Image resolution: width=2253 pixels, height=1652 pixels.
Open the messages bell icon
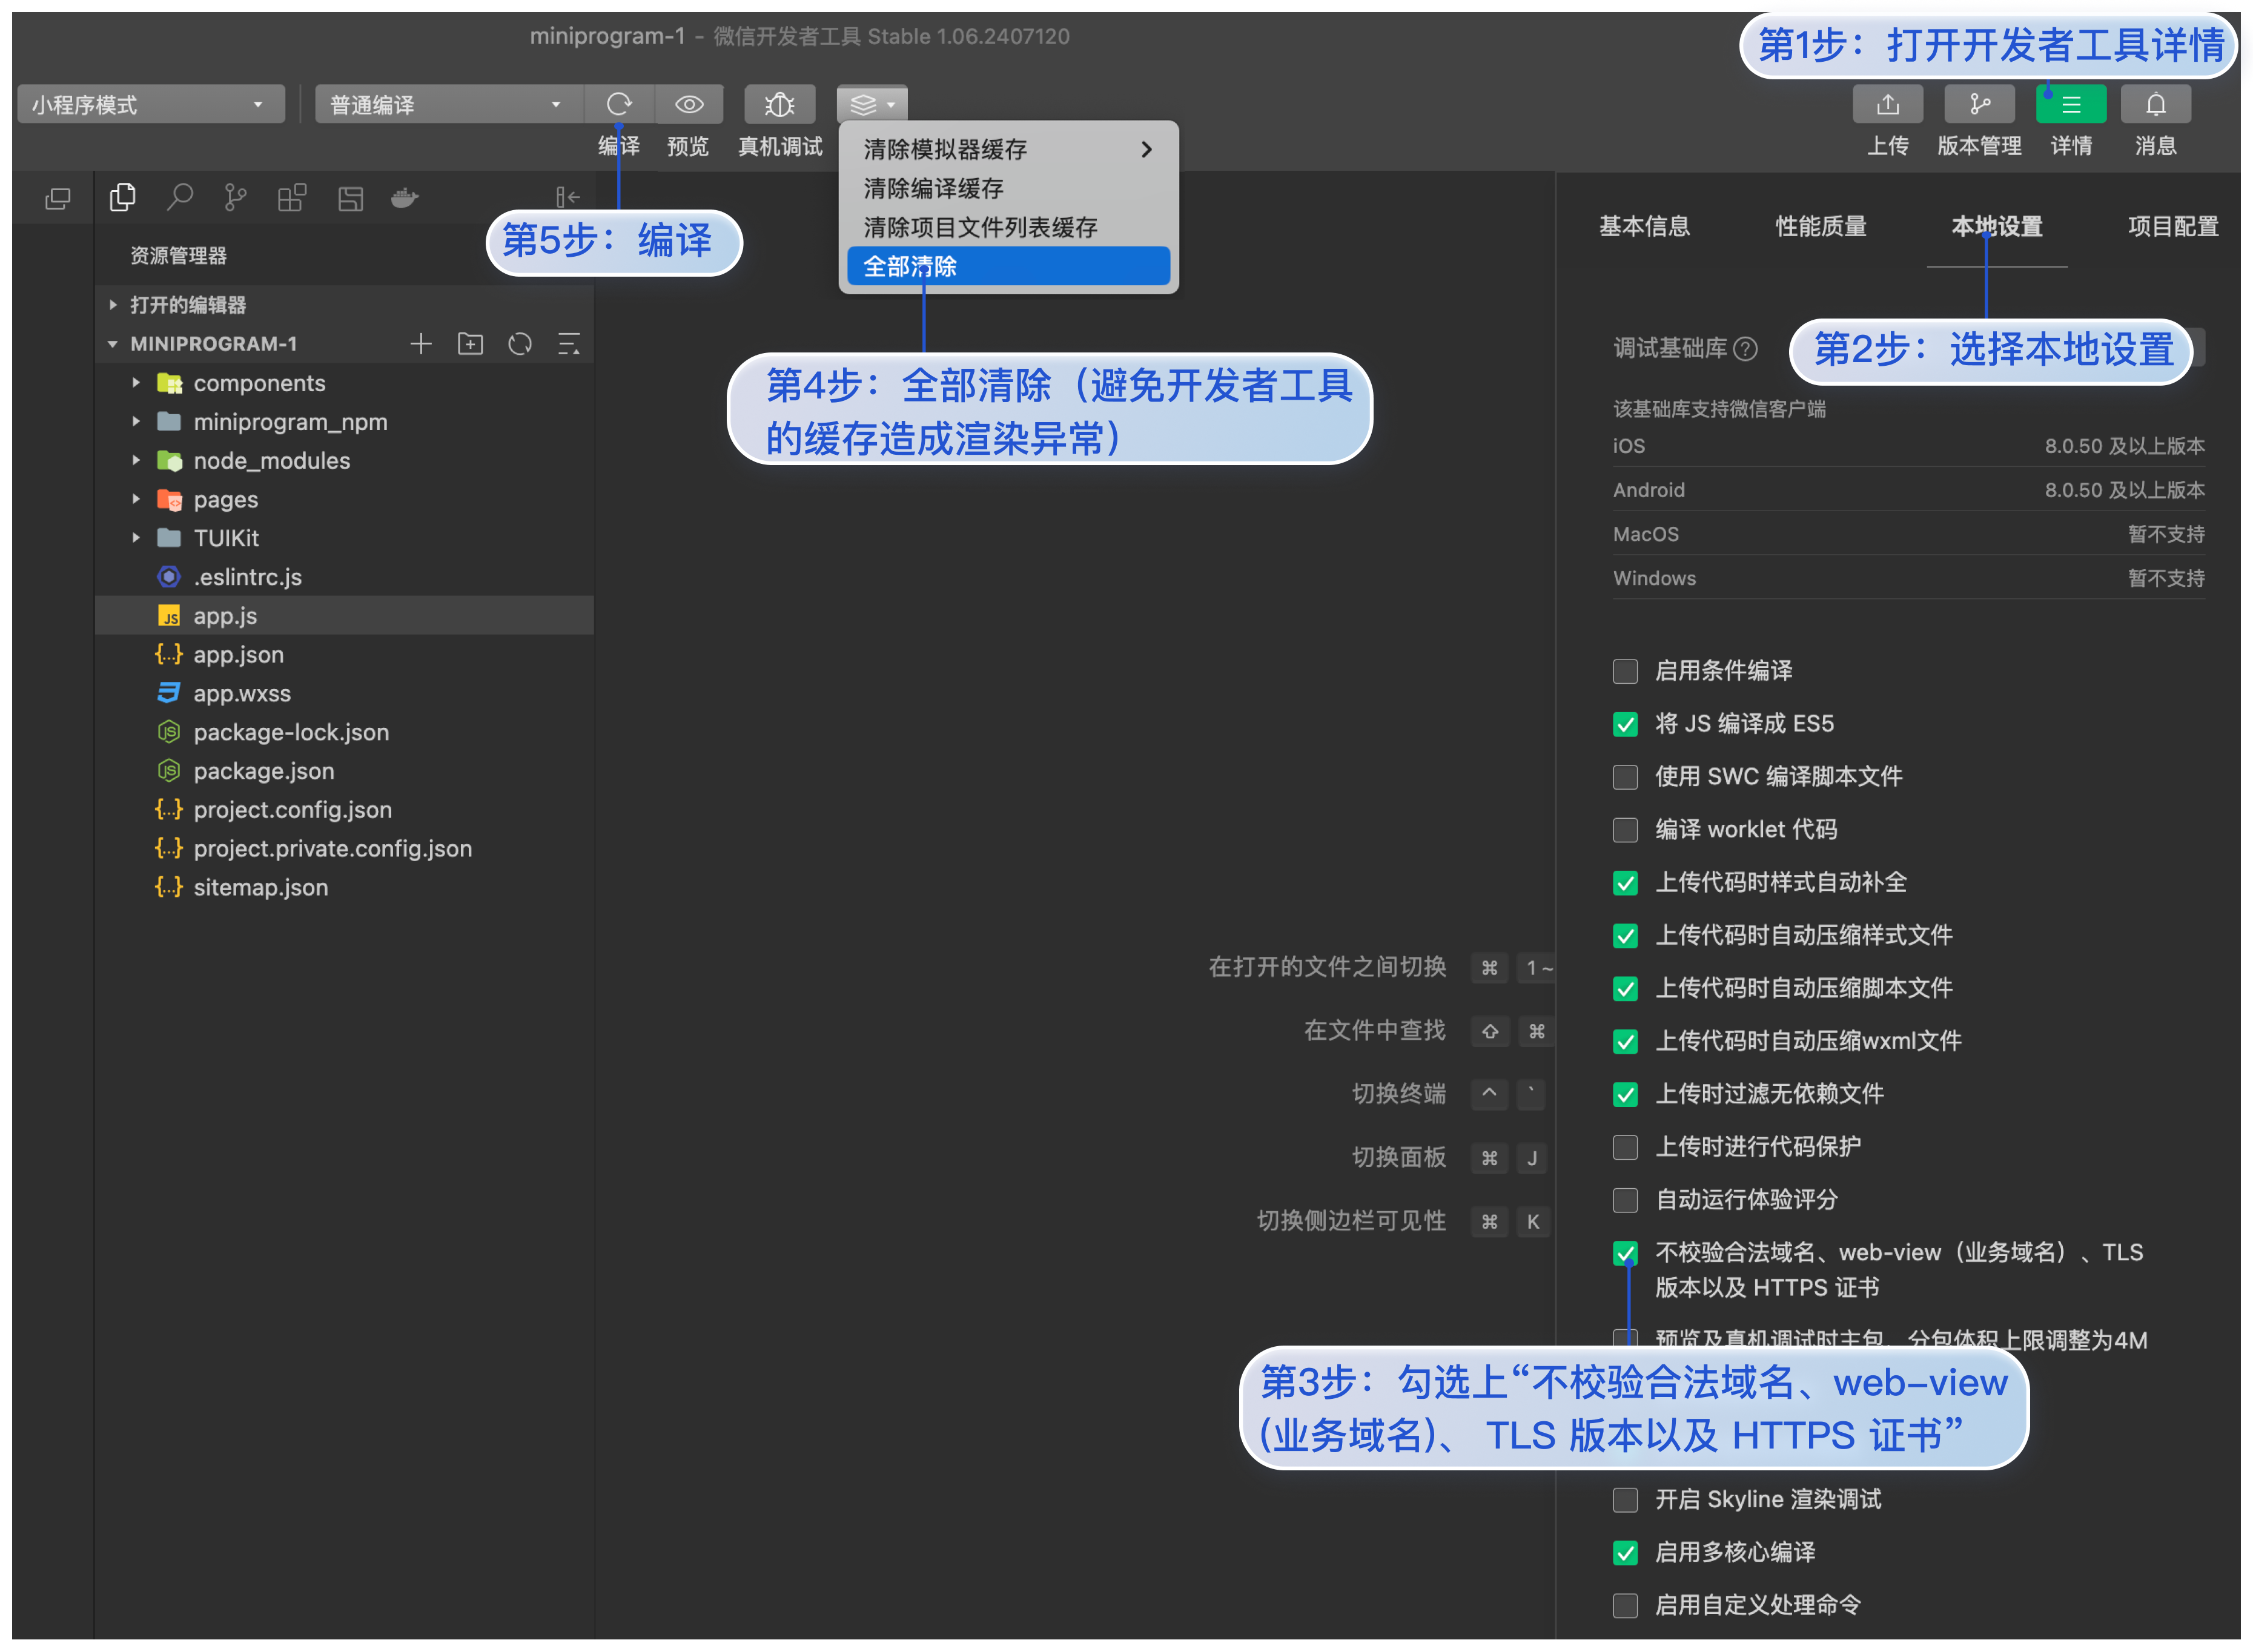2155,104
